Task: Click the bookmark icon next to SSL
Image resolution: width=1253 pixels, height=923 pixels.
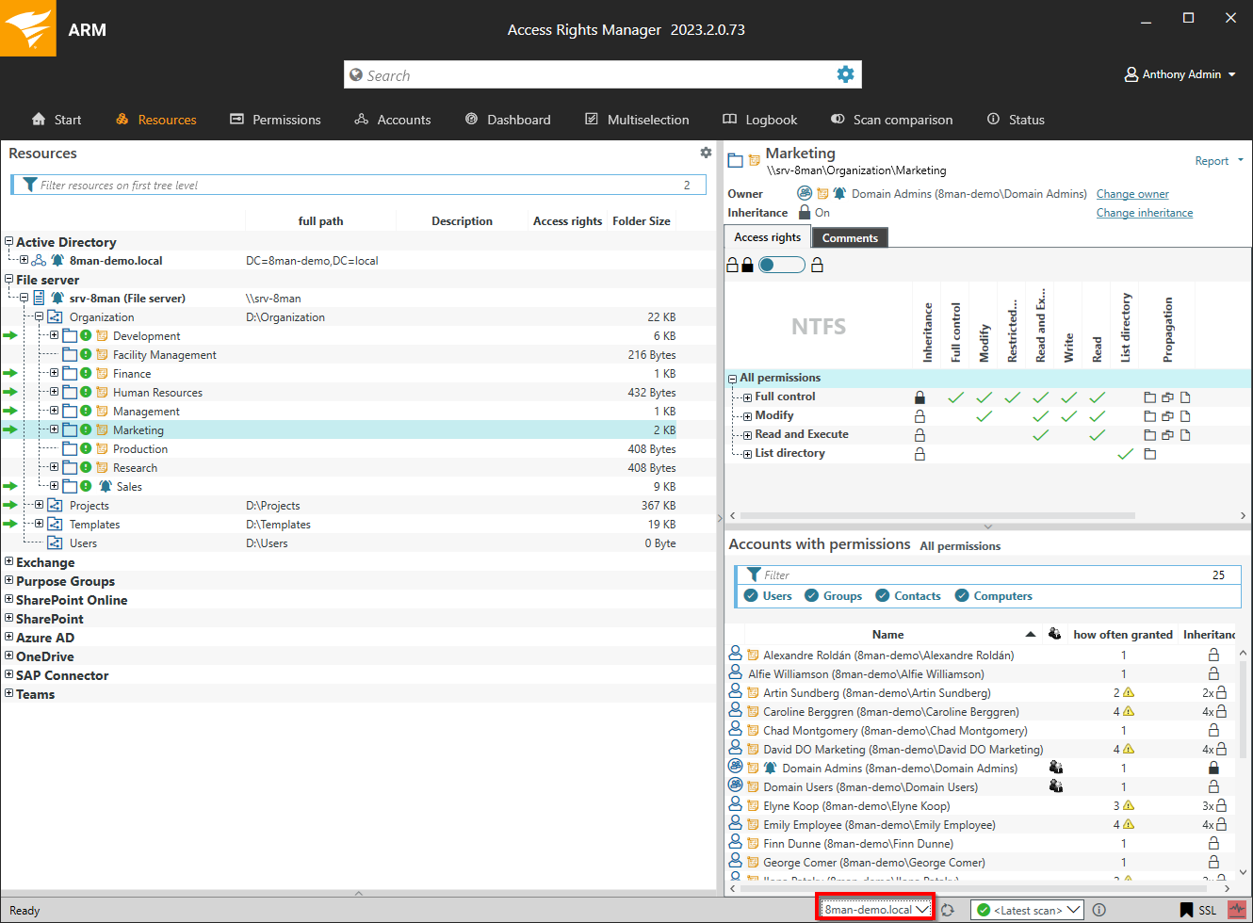Action: point(1186,910)
